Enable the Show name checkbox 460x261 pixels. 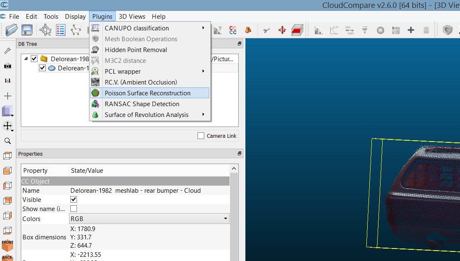click(74, 209)
